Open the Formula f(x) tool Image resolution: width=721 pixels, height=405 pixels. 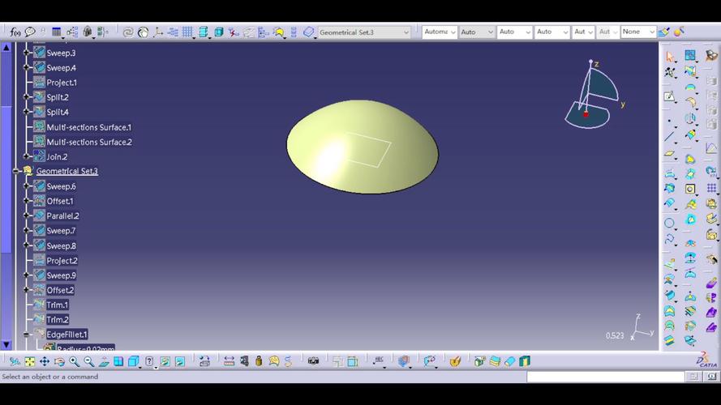pyautogui.click(x=15, y=32)
